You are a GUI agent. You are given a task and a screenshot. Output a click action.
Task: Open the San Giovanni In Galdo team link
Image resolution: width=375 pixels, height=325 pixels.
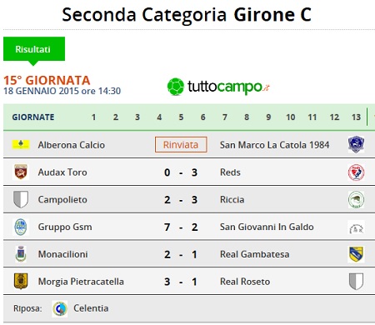[x=267, y=227]
